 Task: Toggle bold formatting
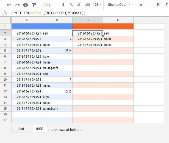point(158,5)
